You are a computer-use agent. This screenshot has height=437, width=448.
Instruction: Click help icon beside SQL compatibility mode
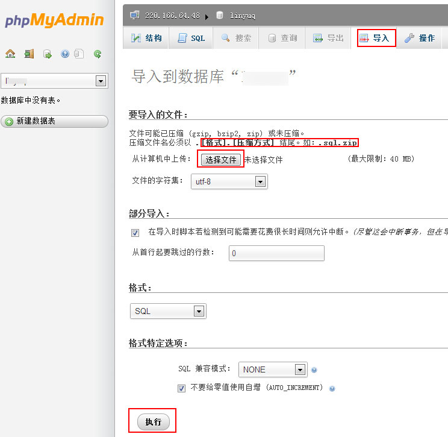[314, 370]
